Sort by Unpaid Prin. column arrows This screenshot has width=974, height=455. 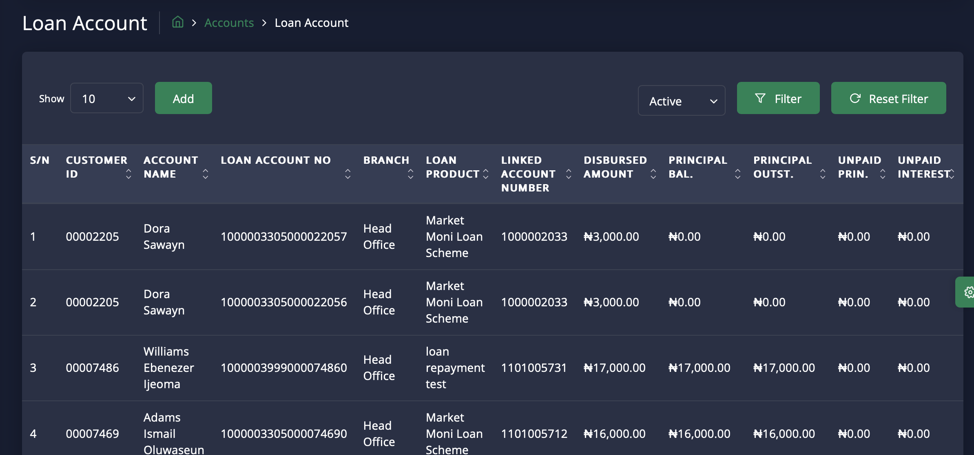click(x=883, y=174)
